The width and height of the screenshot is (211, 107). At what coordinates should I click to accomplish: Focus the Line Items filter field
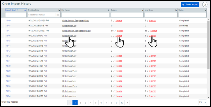(161, 15)
